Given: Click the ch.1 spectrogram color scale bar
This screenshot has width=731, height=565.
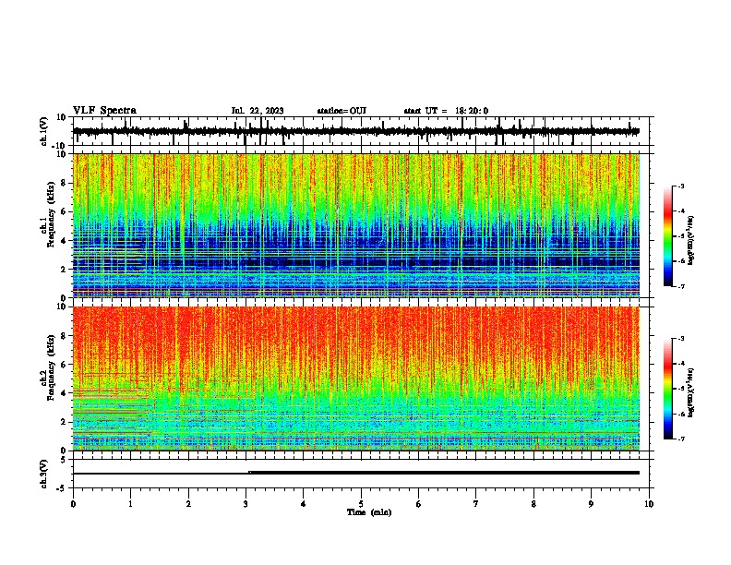Looking at the screenshot, I should [668, 236].
